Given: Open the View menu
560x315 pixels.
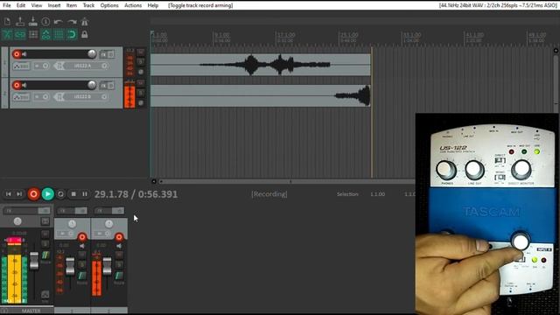Looking at the screenshot, I should pyautogui.click(x=37, y=5).
